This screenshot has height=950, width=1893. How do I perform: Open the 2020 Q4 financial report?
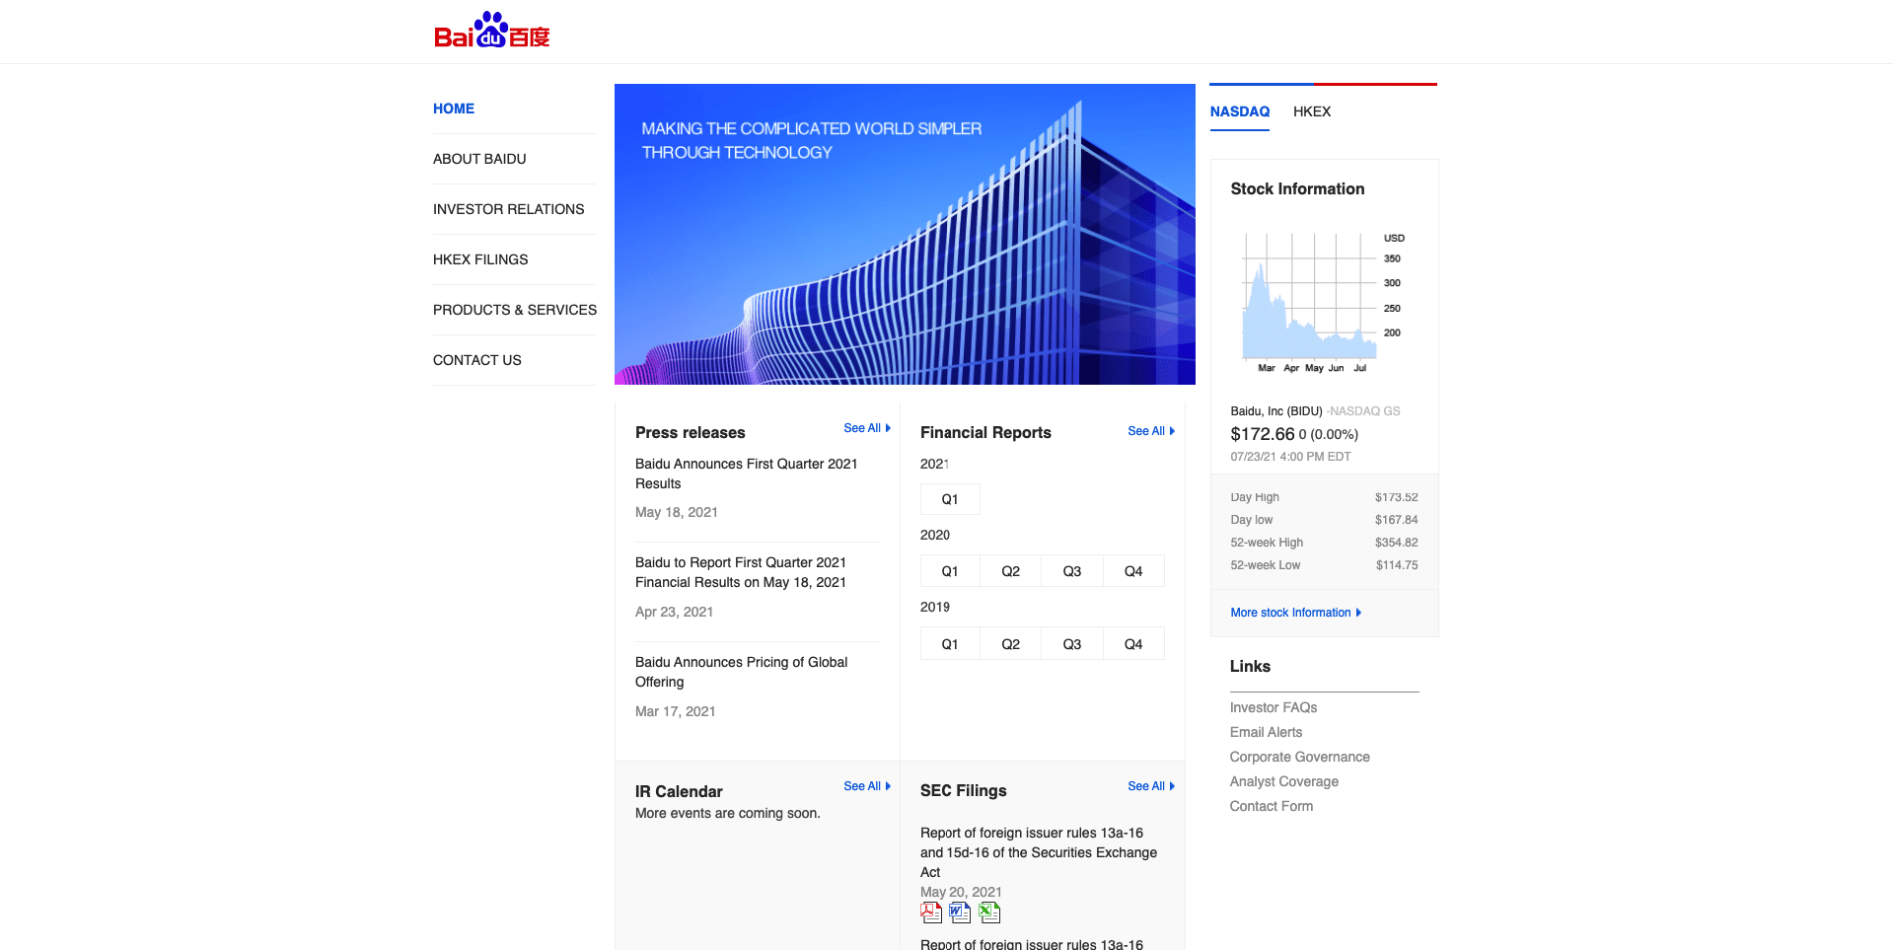[1133, 571]
